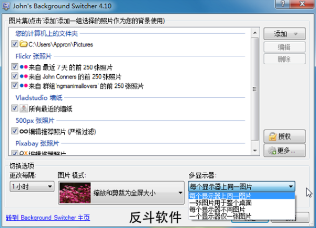Open the 添加 button dropdown arrow

coord(296,34)
